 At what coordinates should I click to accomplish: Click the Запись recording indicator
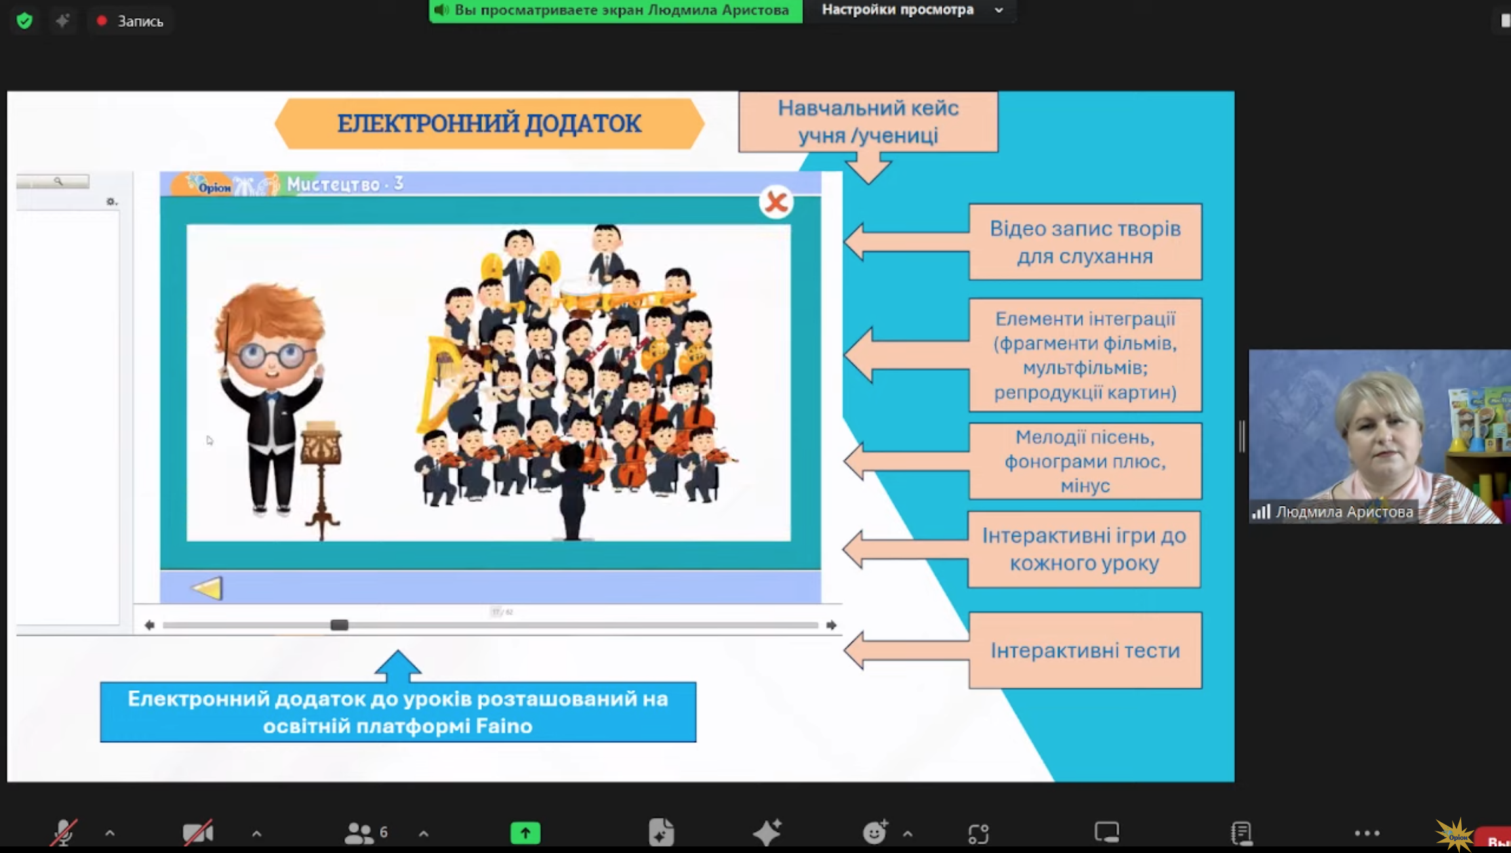tap(130, 21)
